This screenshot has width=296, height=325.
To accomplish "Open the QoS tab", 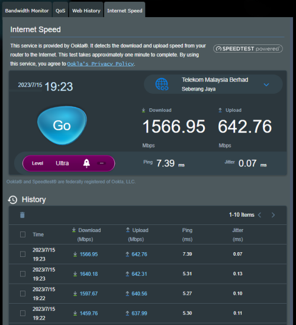I will tap(60, 11).
